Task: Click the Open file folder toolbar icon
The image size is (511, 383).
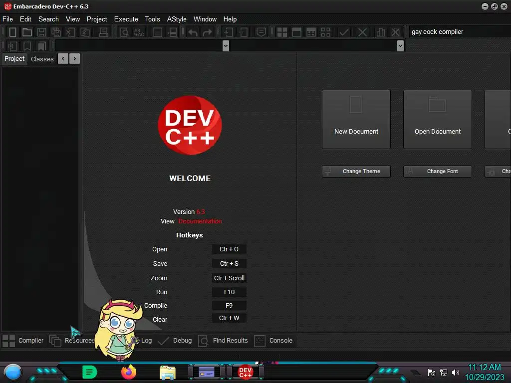Action: coord(27,32)
